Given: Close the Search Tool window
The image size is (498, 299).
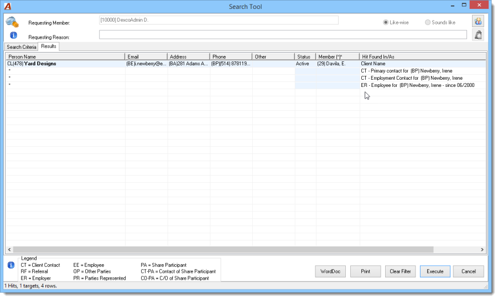Looking at the screenshot, I should 479,5.
